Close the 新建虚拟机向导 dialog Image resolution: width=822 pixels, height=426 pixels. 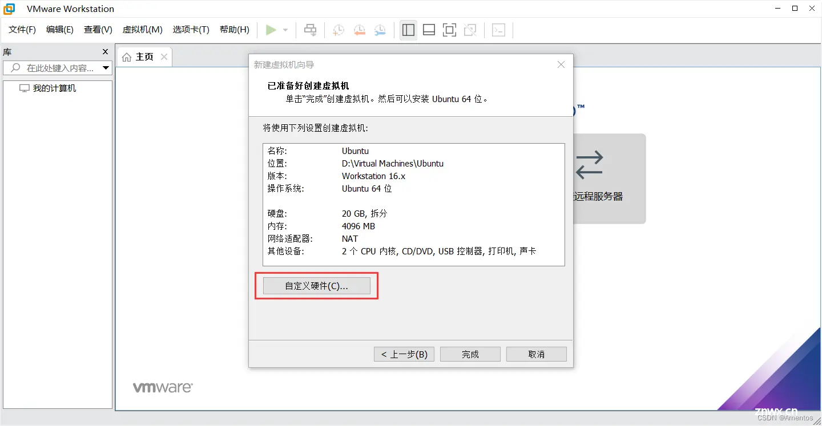coord(561,65)
